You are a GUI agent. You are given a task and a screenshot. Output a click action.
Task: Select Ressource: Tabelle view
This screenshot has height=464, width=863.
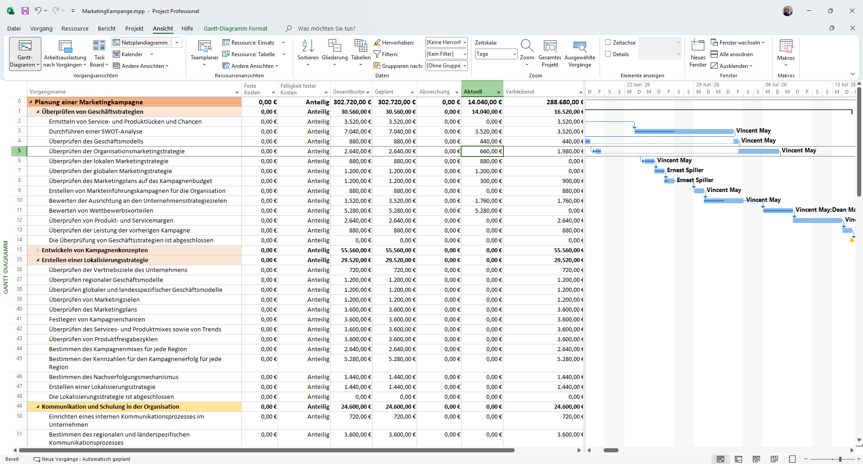point(249,54)
